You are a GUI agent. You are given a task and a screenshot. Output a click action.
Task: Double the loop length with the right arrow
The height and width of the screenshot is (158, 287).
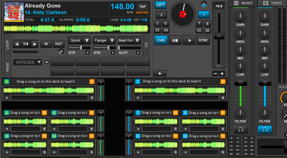(34, 44)
